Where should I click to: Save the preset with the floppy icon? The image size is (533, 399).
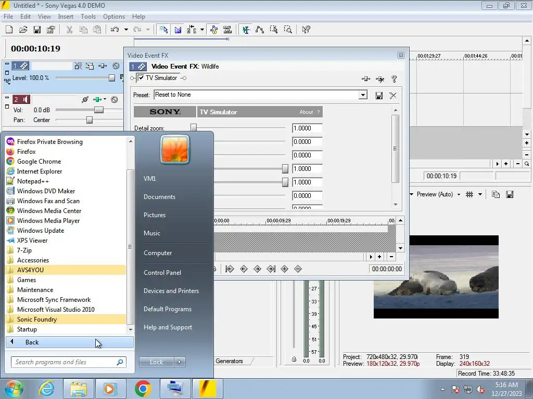click(x=379, y=96)
